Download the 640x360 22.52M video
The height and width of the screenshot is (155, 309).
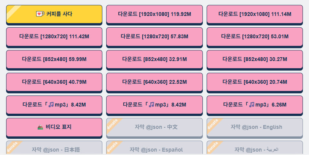pyautogui.click(x=154, y=82)
